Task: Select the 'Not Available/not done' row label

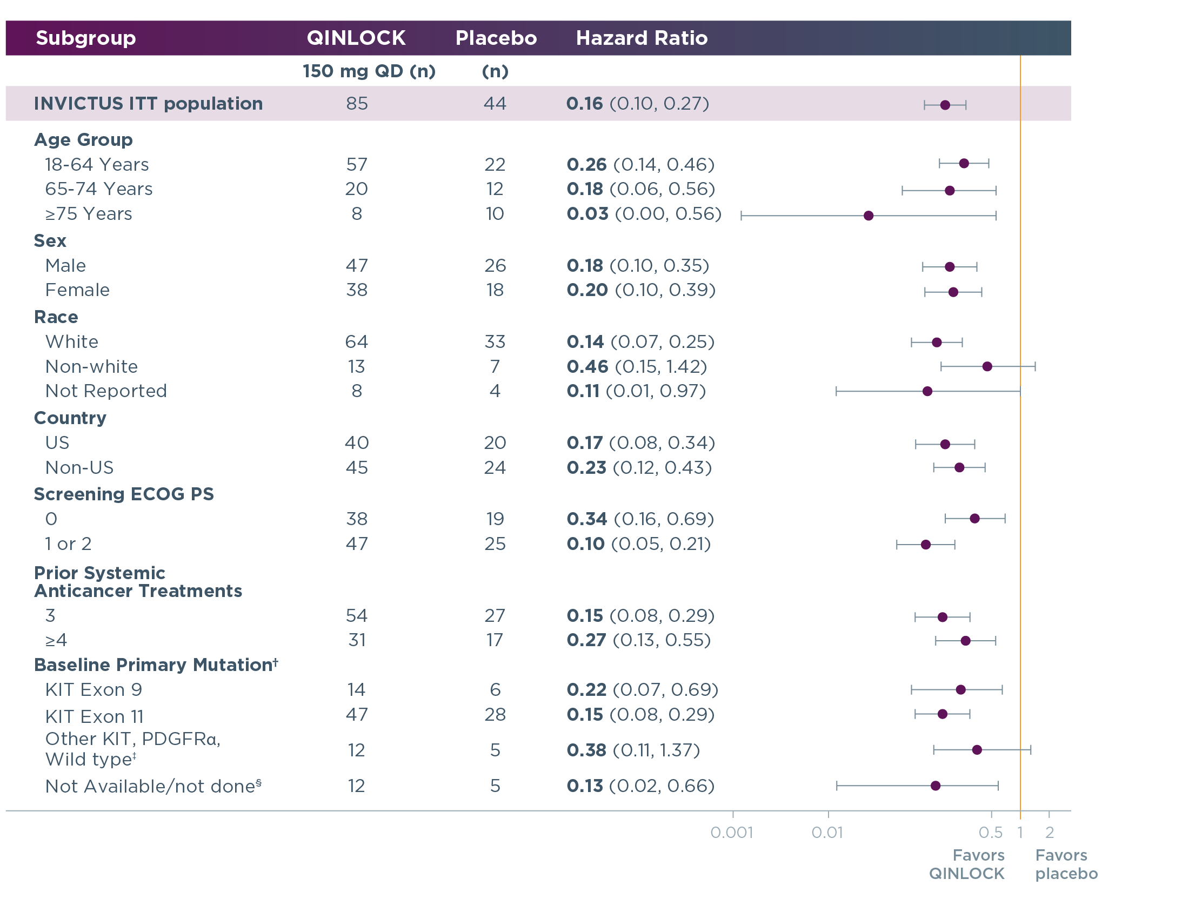Action: coord(153,786)
